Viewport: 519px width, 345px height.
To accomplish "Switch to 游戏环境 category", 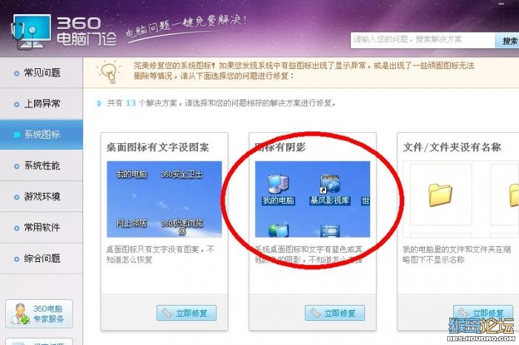I will point(41,197).
